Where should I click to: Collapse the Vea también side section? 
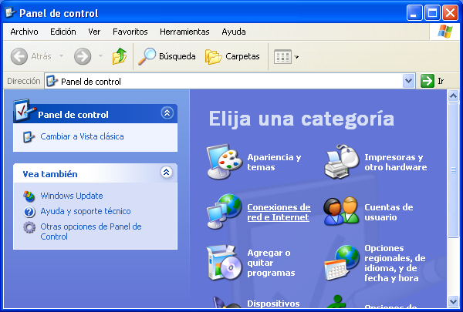click(167, 173)
